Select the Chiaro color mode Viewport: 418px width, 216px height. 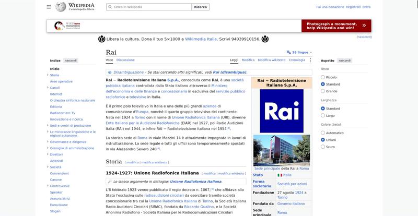pos(323,140)
